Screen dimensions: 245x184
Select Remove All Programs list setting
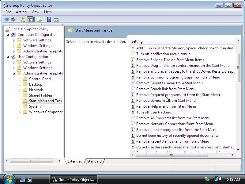coord(173,118)
